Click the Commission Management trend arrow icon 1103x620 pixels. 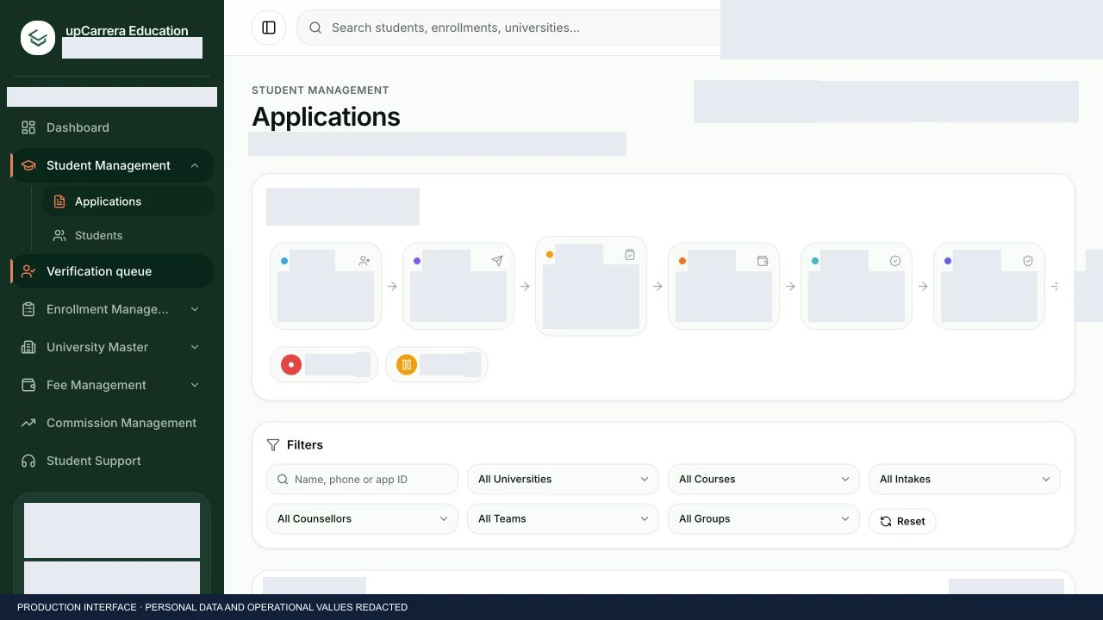28,423
